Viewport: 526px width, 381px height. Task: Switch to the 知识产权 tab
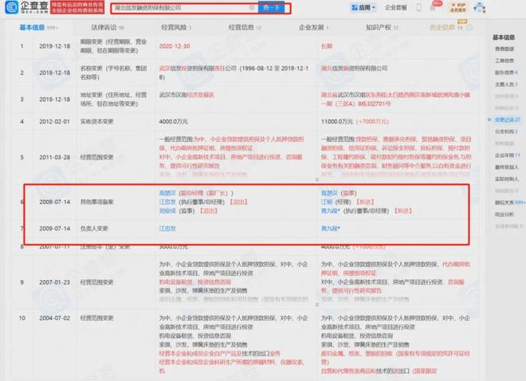coord(379,28)
